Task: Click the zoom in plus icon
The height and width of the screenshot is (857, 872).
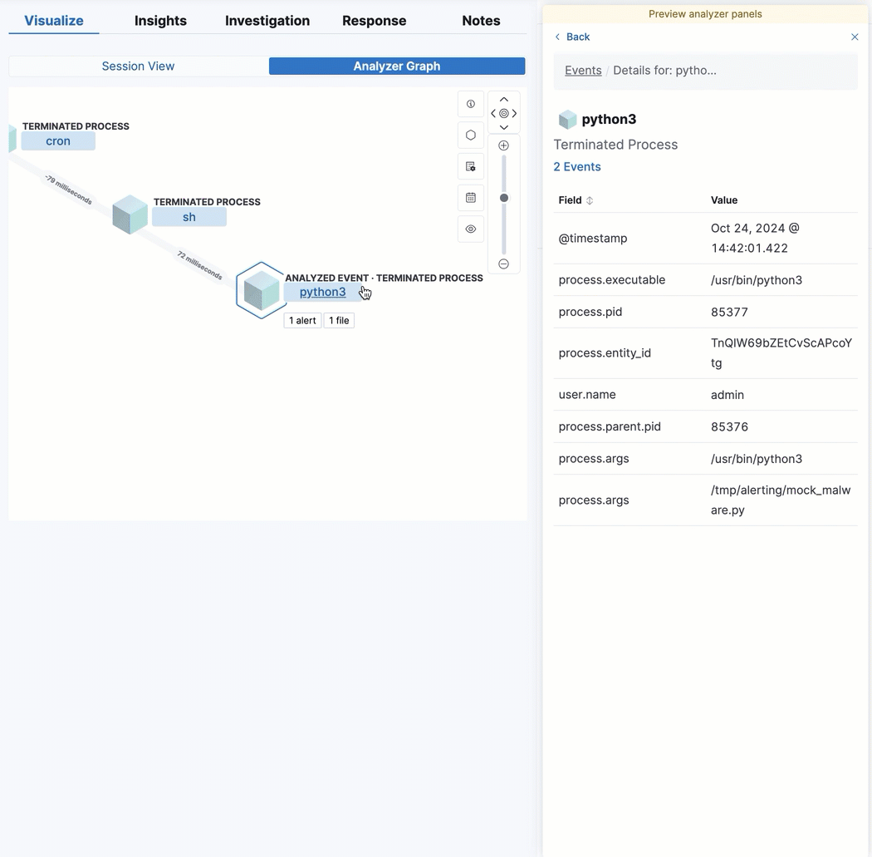Action: 503,145
